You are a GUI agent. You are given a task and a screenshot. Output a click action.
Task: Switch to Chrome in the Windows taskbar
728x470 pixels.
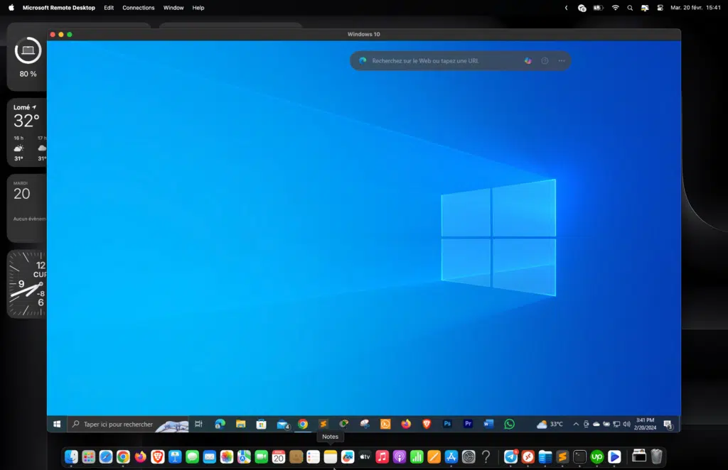(x=303, y=424)
